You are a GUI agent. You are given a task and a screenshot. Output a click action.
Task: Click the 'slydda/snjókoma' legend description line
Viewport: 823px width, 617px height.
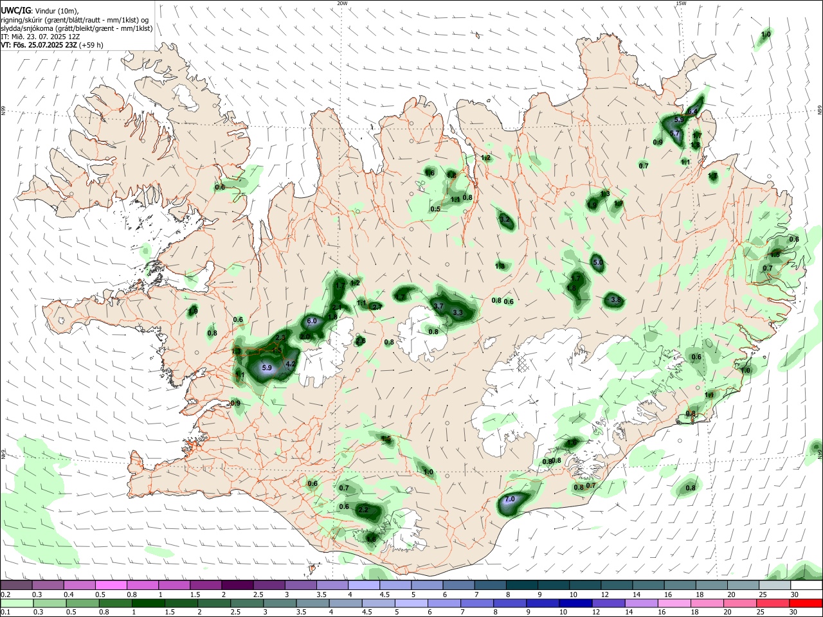[77, 28]
